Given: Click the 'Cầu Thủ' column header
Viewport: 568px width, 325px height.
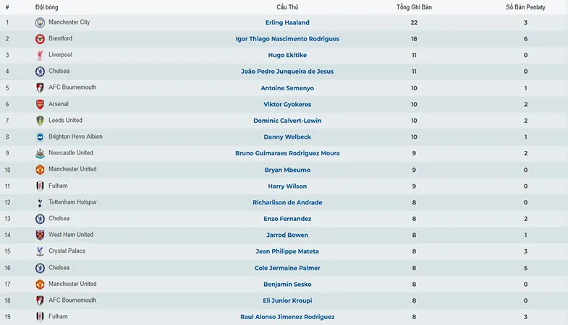Looking at the screenshot, I should 287,7.
